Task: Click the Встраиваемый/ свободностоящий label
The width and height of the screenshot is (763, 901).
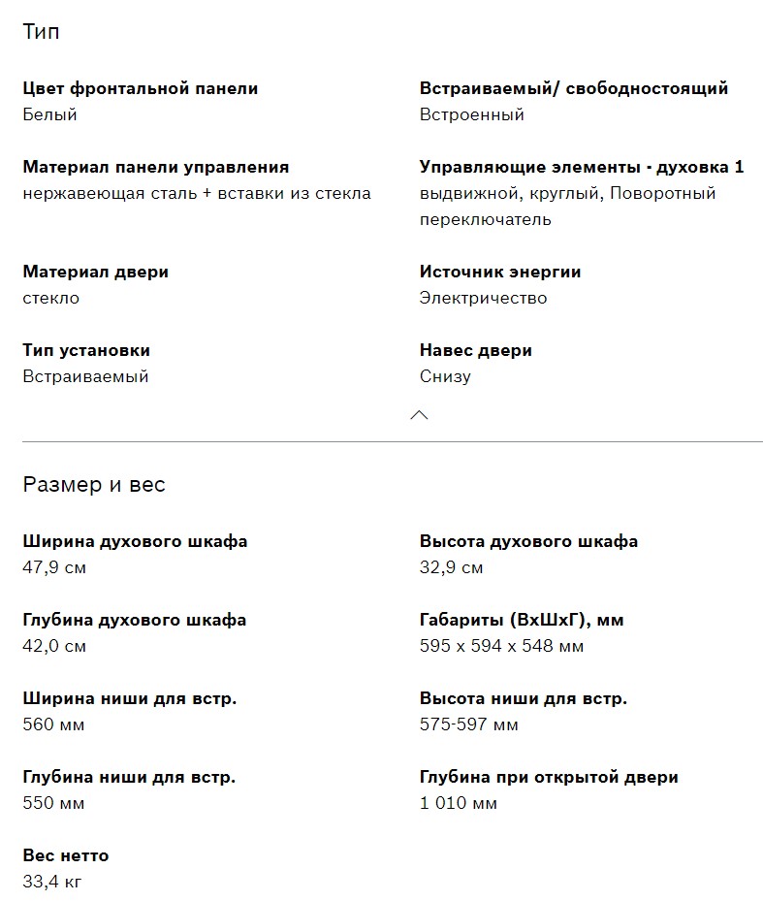Action: pos(573,88)
